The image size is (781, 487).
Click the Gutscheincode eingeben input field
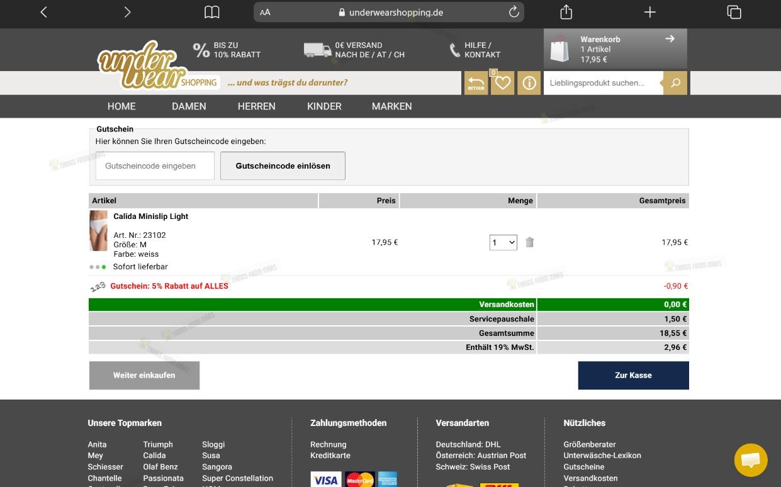(x=155, y=166)
